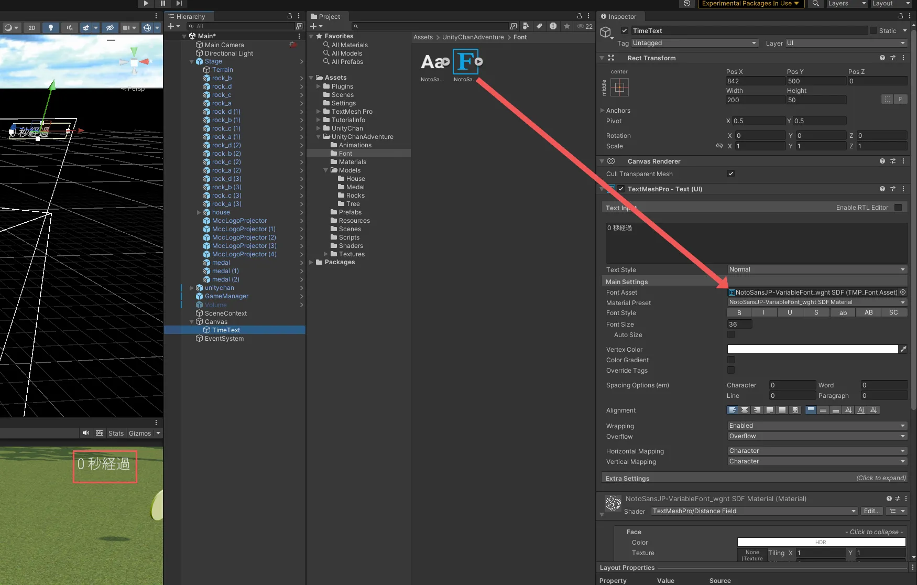Click the white Vertex Color swatch

point(812,349)
